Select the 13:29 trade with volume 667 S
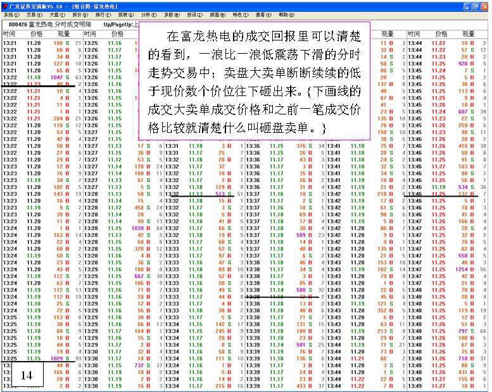The height and width of the screenshot is (392, 492). coord(123,276)
